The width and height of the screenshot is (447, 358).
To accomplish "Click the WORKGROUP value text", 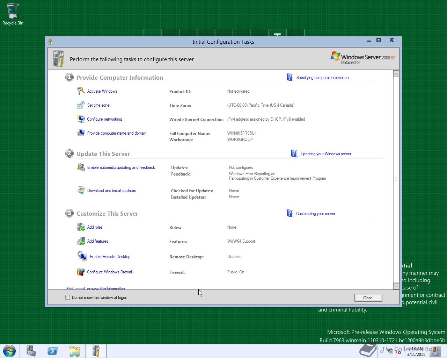I will point(240,139).
